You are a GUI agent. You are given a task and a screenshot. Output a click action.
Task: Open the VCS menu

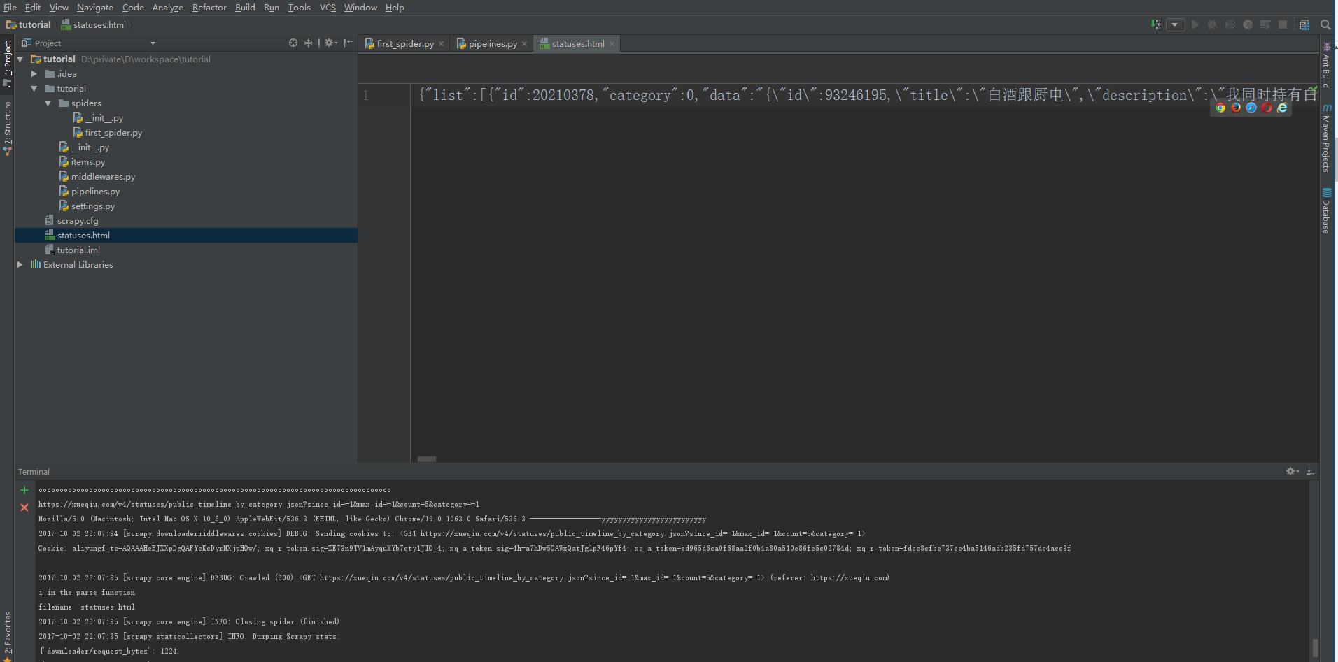pyautogui.click(x=328, y=8)
